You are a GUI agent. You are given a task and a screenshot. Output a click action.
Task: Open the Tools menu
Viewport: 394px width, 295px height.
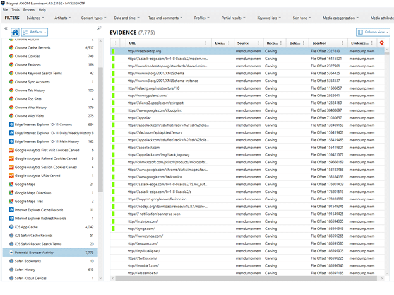[x=15, y=10]
